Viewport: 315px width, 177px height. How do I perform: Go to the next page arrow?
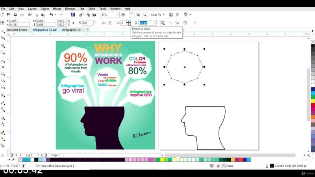pyautogui.click(x=38, y=155)
